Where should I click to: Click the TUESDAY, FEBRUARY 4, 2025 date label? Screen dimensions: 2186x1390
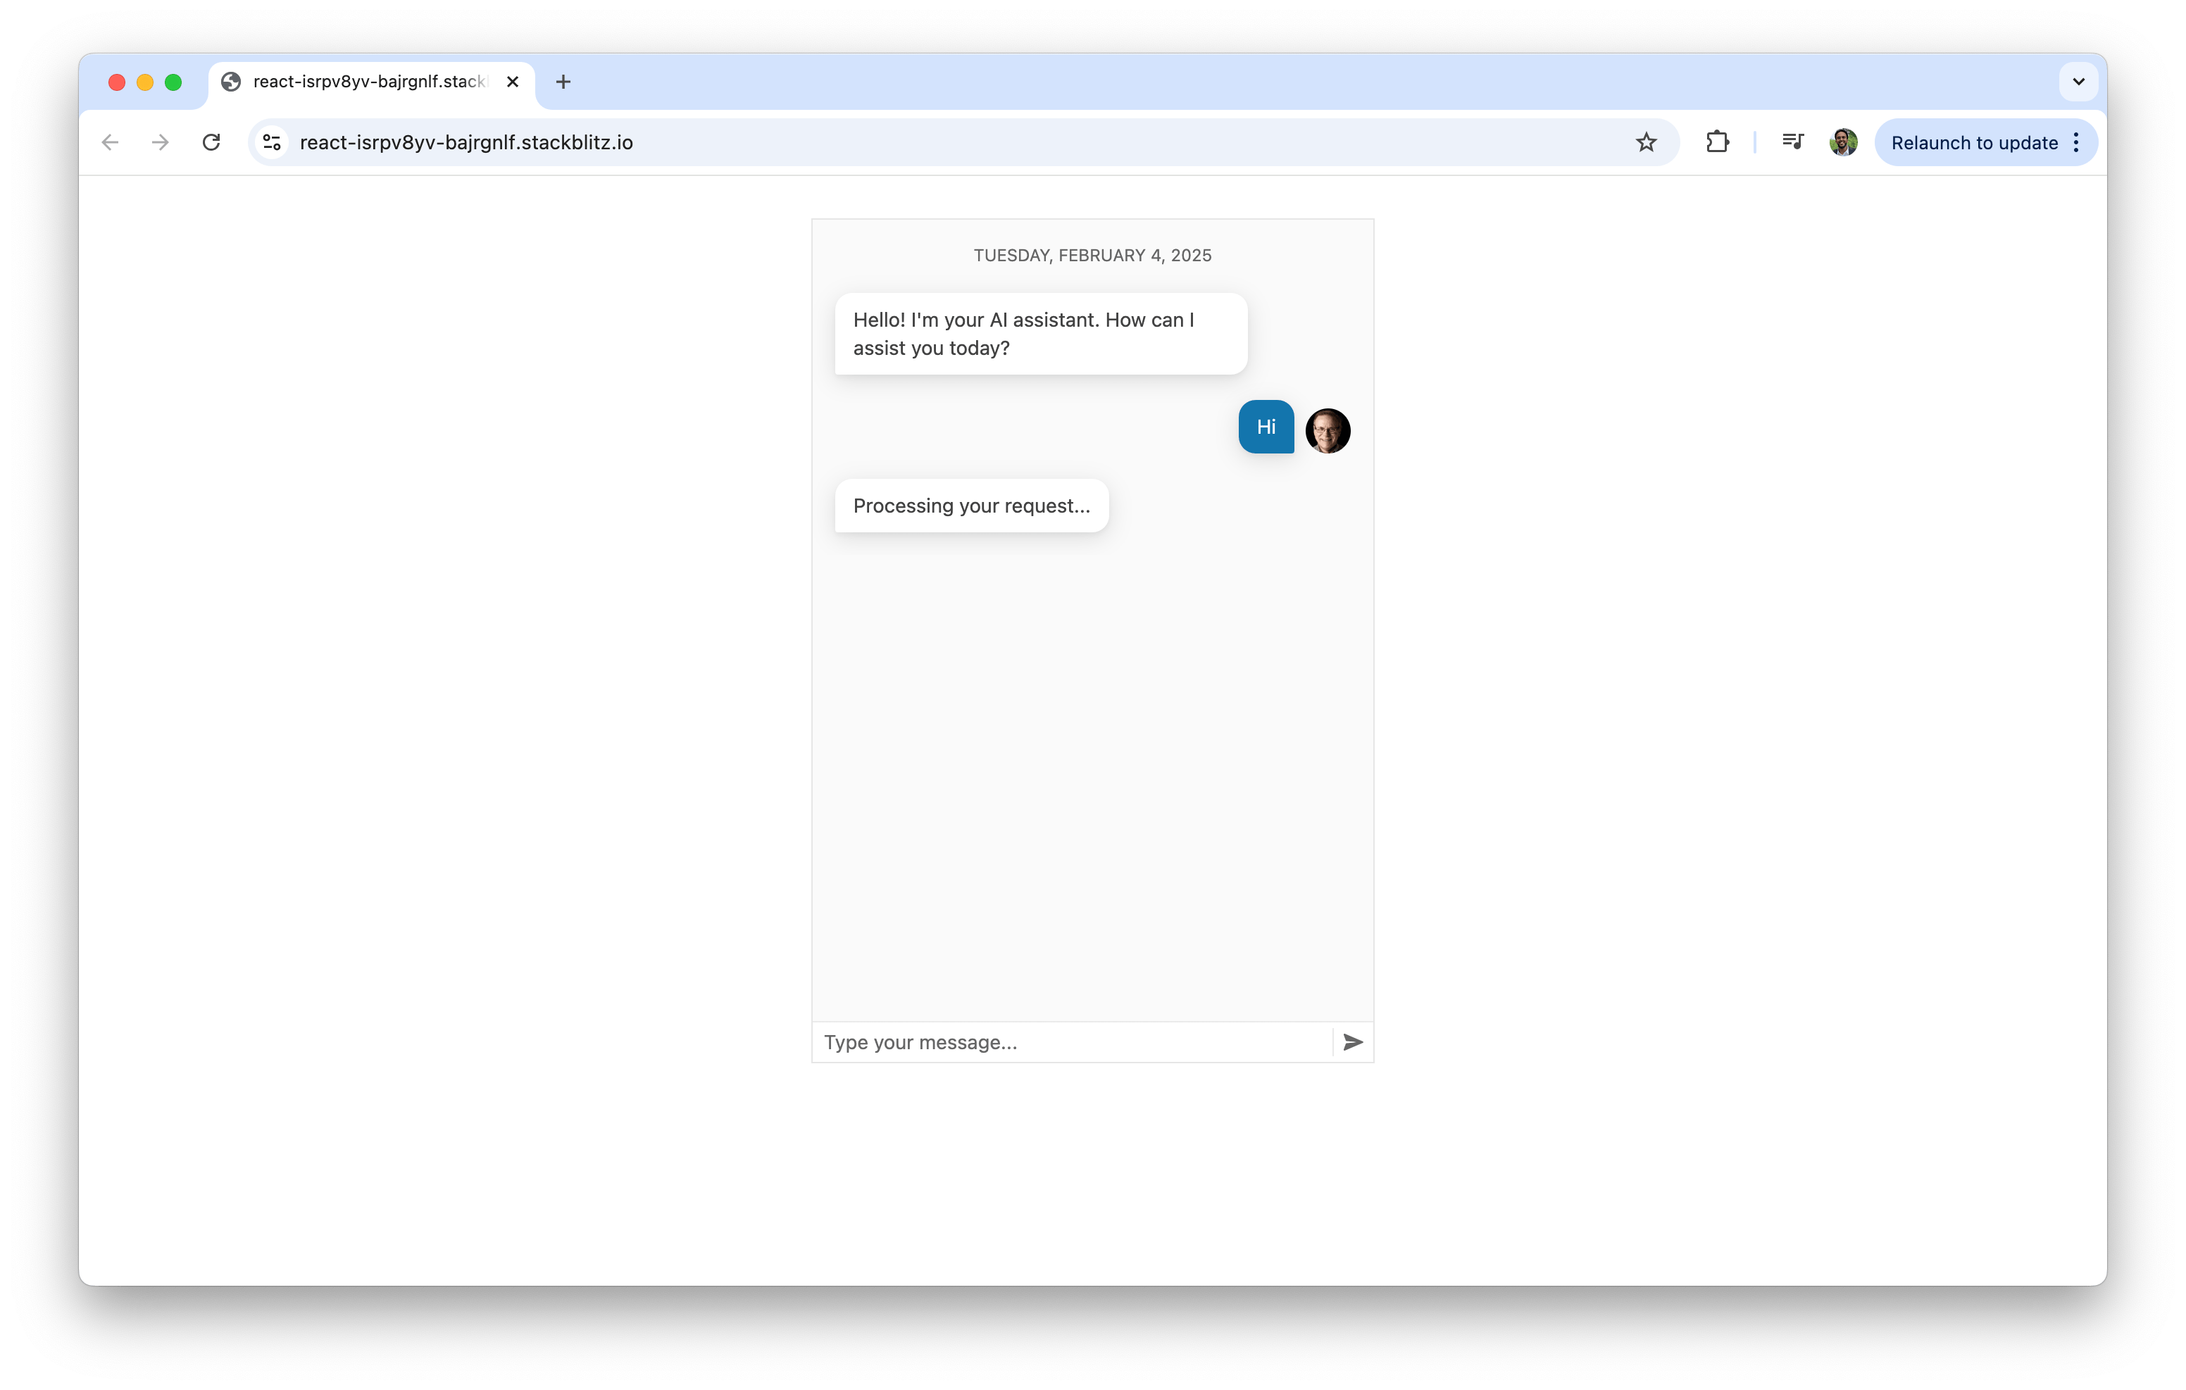coord(1092,256)
